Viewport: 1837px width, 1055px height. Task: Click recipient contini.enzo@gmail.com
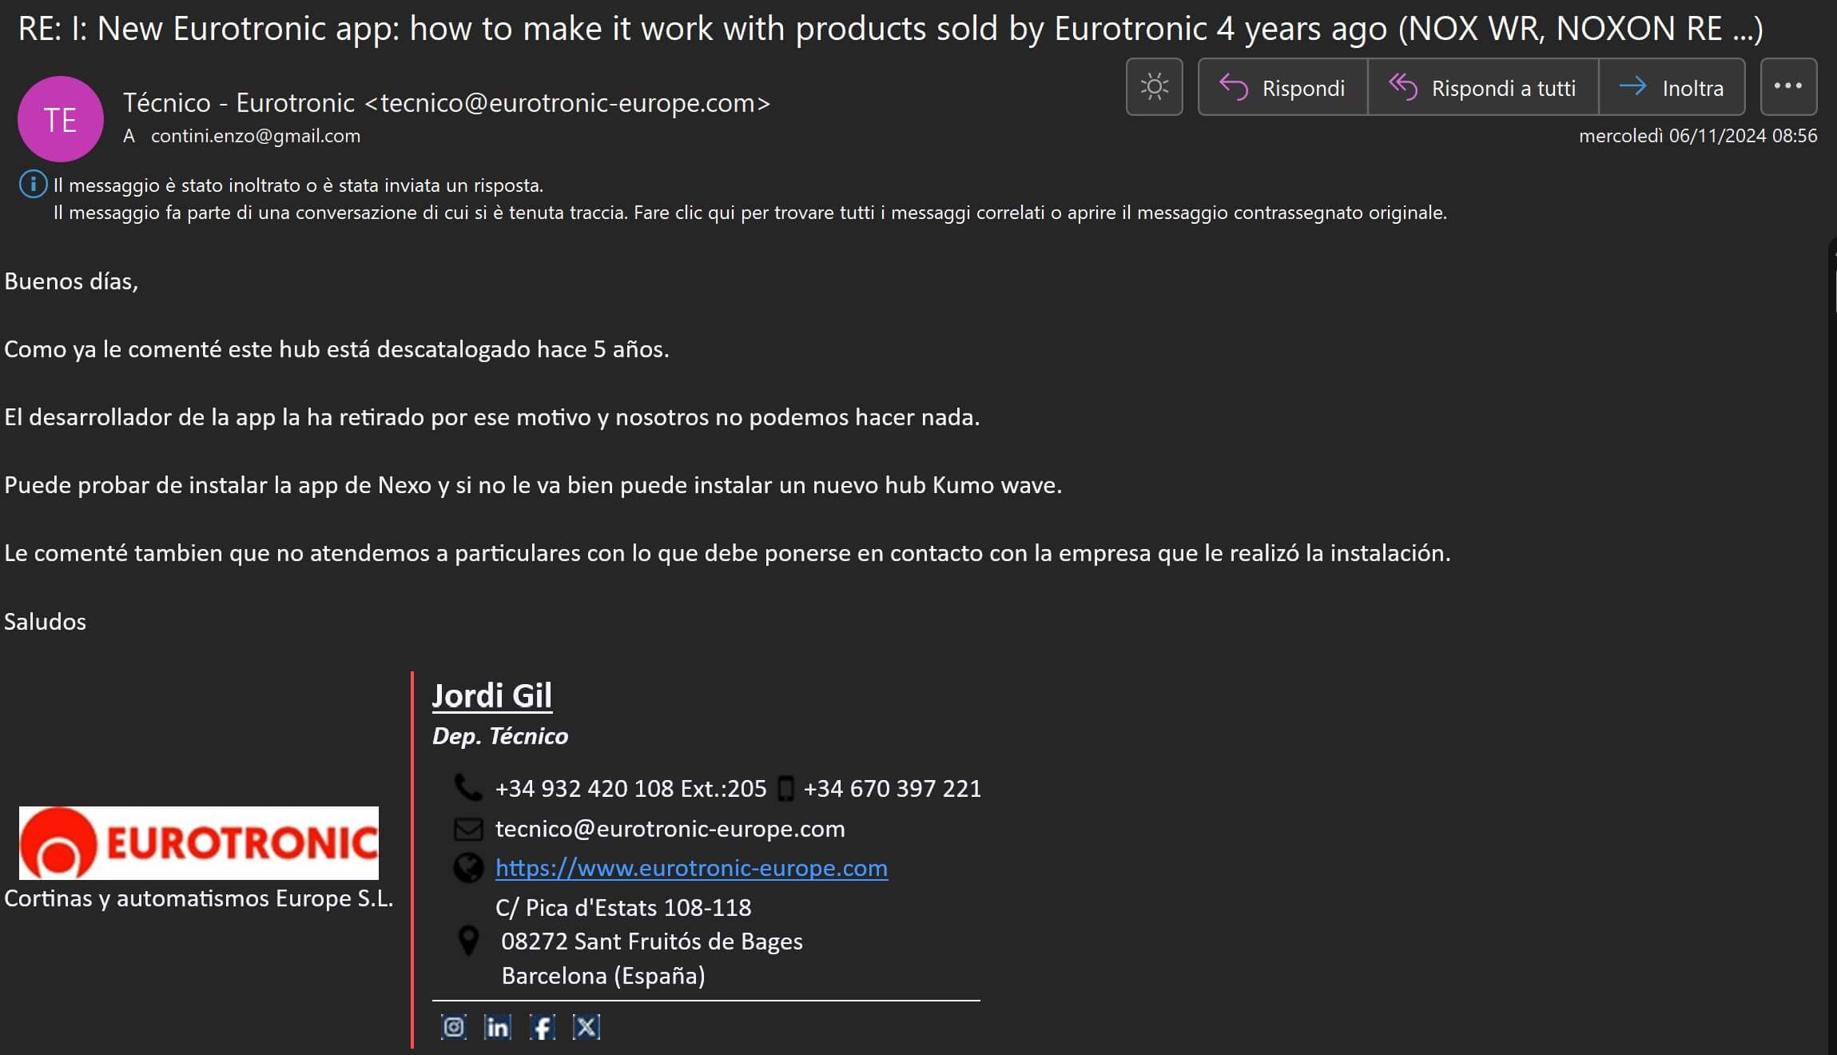pyautogui.click(x=255, y=136)
